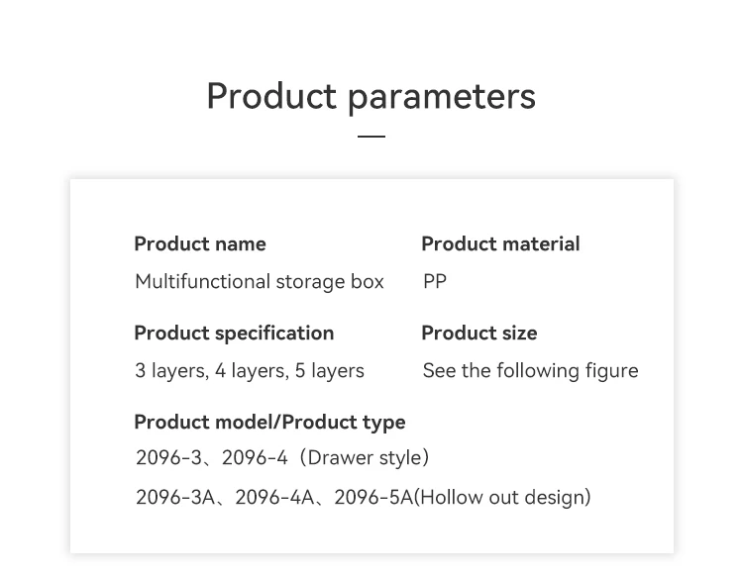Click model number "2096-4A"
743x577 pixels.
[x=273, y=497]
